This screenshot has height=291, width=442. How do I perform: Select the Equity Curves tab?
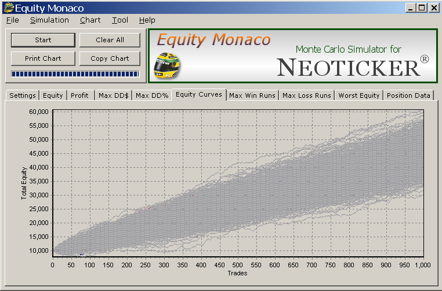click(x=199, y=94)
